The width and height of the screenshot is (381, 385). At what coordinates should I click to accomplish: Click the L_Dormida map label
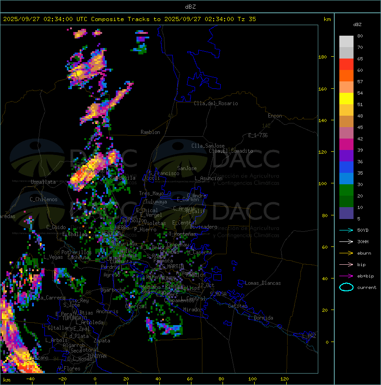point(261,318)
